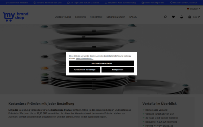This screenshot has width=203, height=127.
Task: Open the Outdoor-Küche menu
Action: [63, 17]
